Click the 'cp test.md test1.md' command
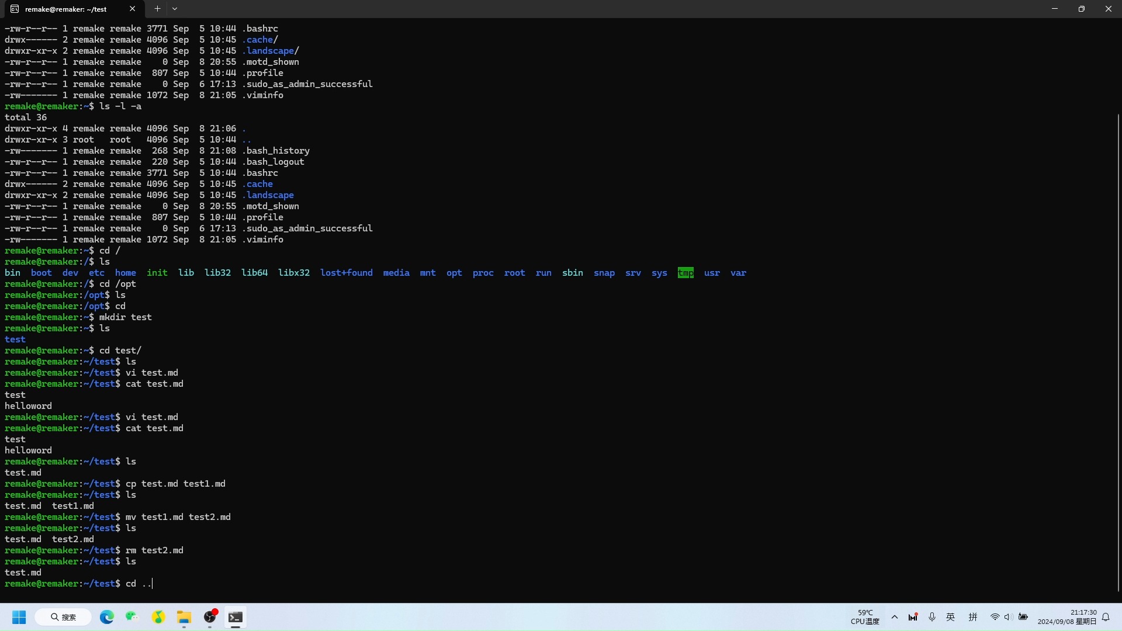Image resolution: width=1122 pixels, height=631 pixels. pos(175,484)
